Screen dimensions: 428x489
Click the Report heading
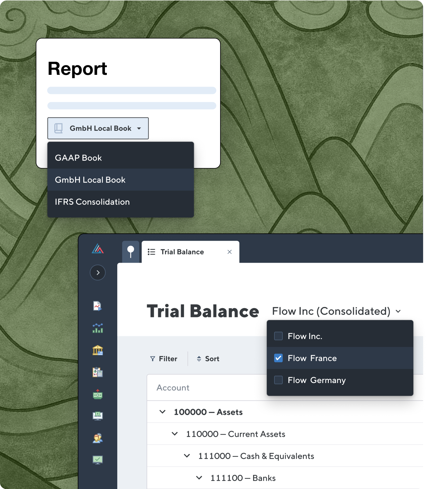point(78,69)
